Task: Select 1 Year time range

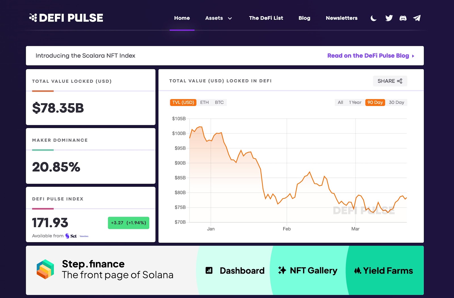Action: [355, 102]
